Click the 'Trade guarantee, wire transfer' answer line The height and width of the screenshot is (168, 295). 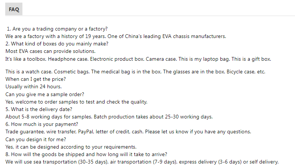click(x=128, y=131)
